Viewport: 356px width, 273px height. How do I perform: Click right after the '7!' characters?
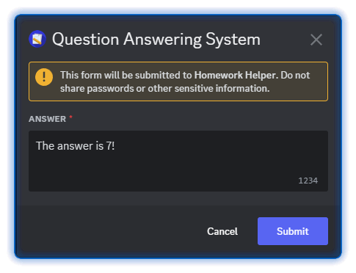pos(115,146)
